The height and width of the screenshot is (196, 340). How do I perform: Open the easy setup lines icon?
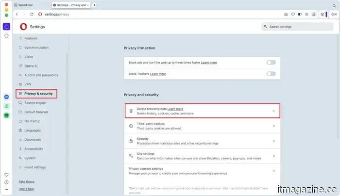(x=306, y=14)
